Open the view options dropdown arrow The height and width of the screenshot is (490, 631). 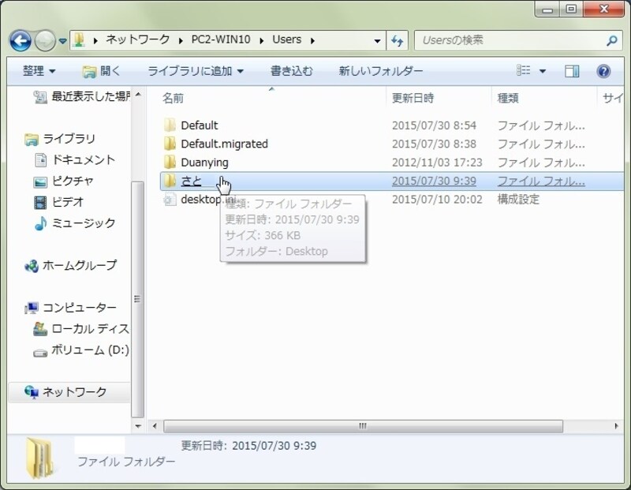click(x=543, y=71)
